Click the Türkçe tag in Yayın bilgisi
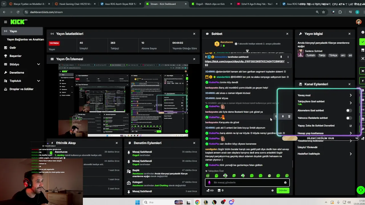Image resolution: width=365 pixels, height=205 pixels. click(x=333, y=55)
